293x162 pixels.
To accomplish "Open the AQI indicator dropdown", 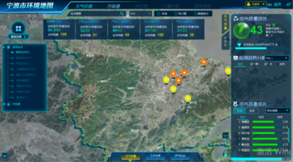I will 141,14.
